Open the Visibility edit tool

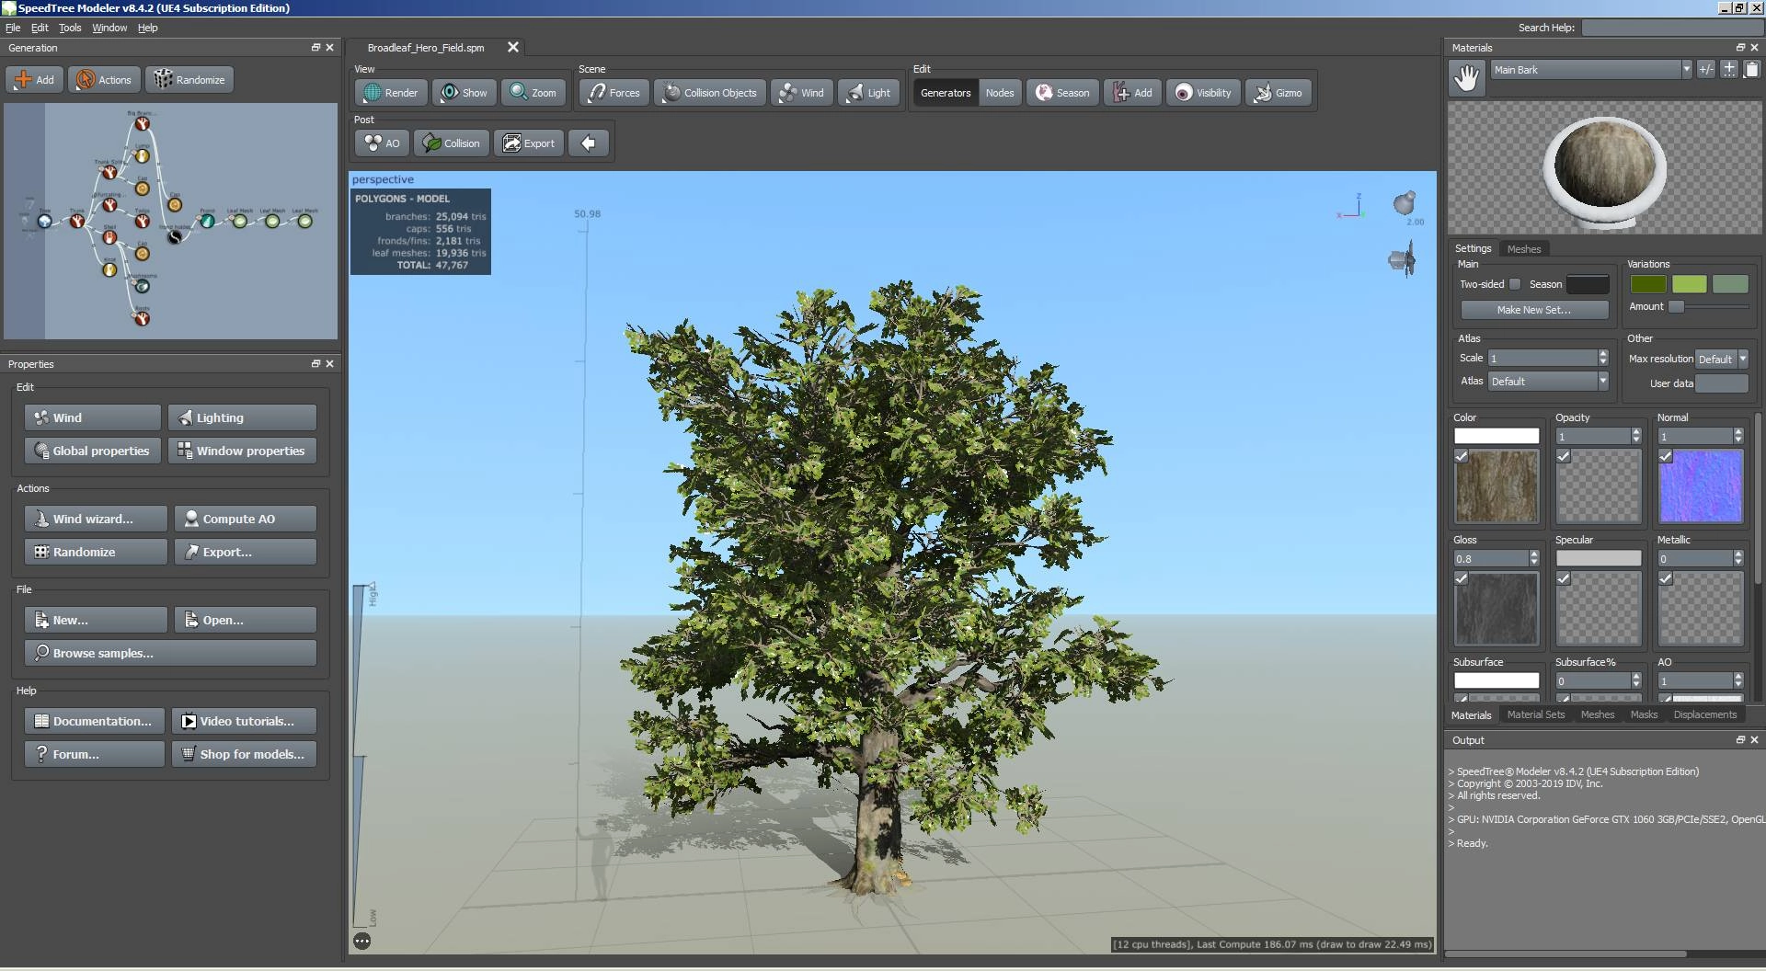tap(1203, 93)
